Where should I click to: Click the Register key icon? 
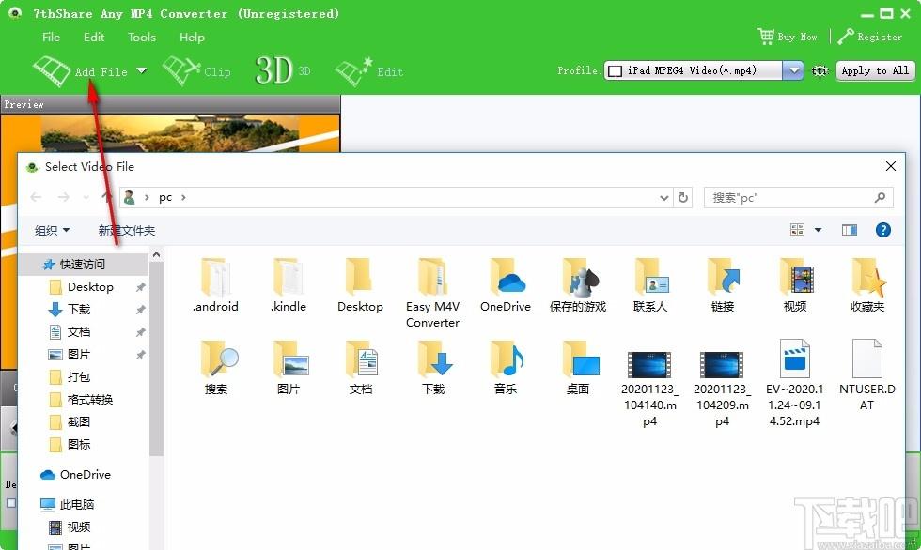click(845, 37)
